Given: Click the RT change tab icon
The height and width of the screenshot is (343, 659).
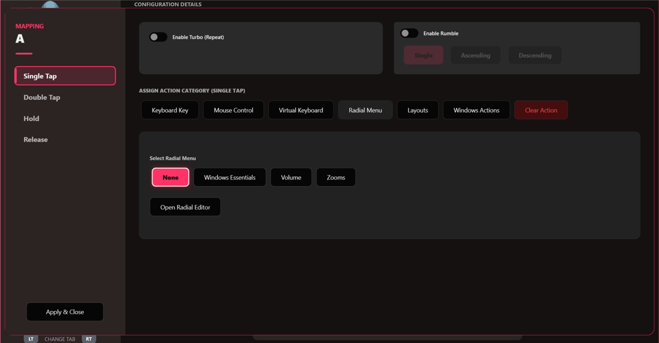Looking at the screenshot, I should 89,339.
